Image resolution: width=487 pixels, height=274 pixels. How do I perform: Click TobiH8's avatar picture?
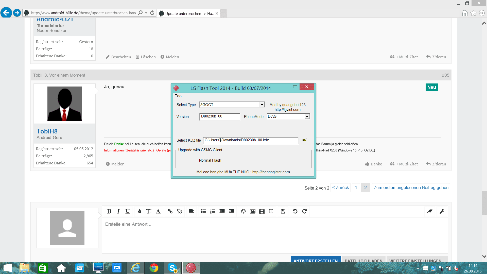click(x=64, y=104)
